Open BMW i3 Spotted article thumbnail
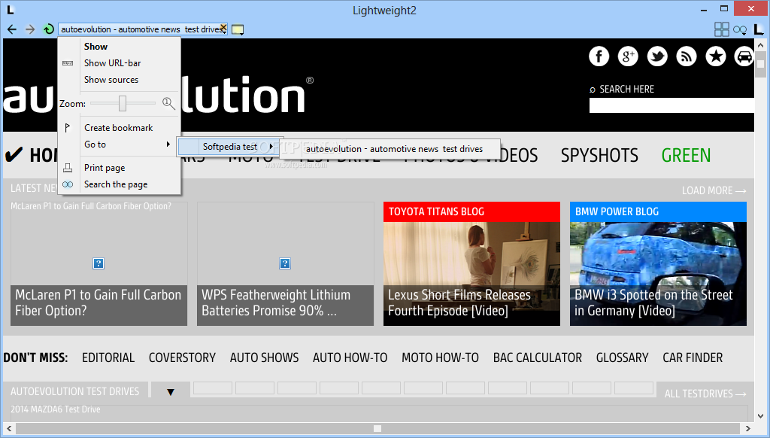Viewport: 770px width, 438px height. click(658, 274)
